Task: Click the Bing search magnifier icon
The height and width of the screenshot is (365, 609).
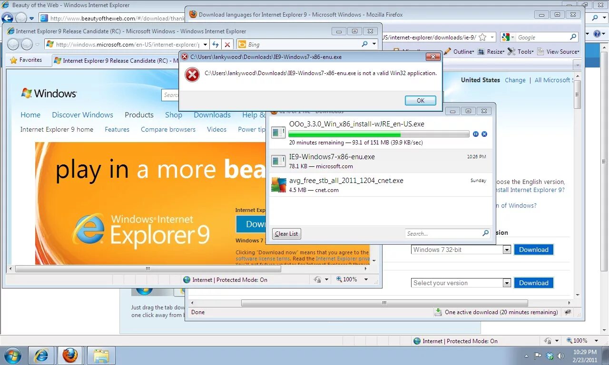Action: pyautogui.click(x=364, y=44)
